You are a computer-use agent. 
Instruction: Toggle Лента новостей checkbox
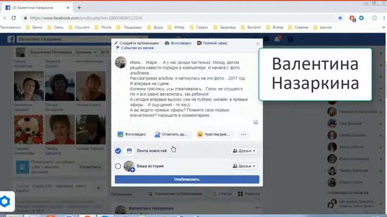point(118,151)
